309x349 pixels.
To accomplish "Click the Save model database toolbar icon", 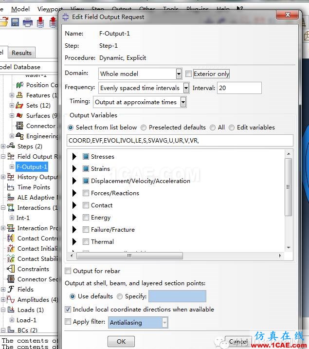I will click(15, 22).
